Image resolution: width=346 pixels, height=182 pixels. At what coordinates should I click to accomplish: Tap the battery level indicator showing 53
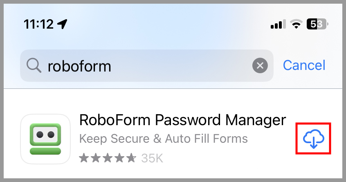click(x=317, y=24)
